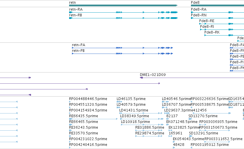Select EST LD41431.5prime
The image size is (244, 149).
134,110
